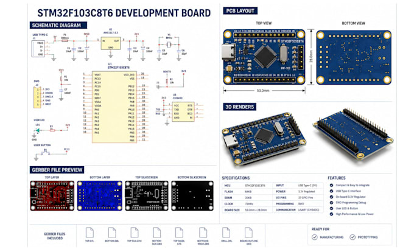Click the BOARD SIZE specification row
This screenshot has width=414, height=249.
pos(247,210)
